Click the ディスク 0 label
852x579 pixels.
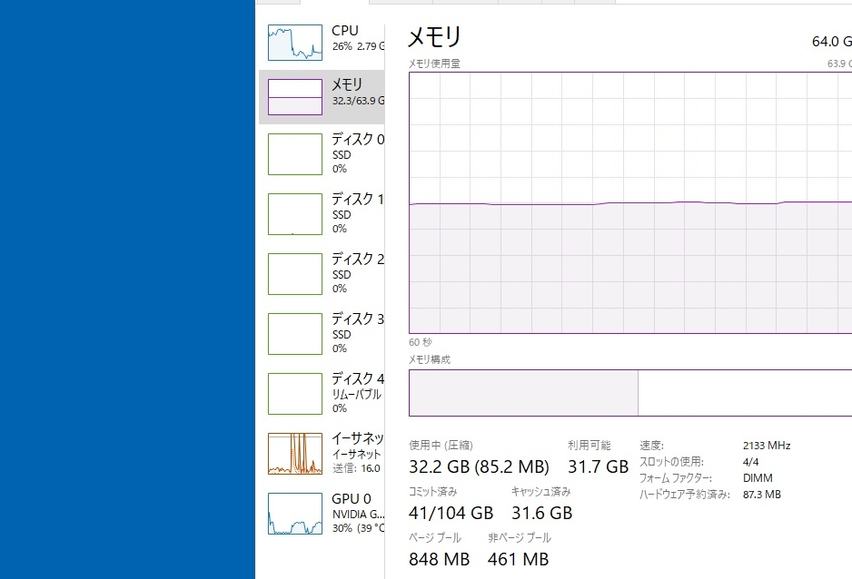pyautogui.click(x=358, y=140)
